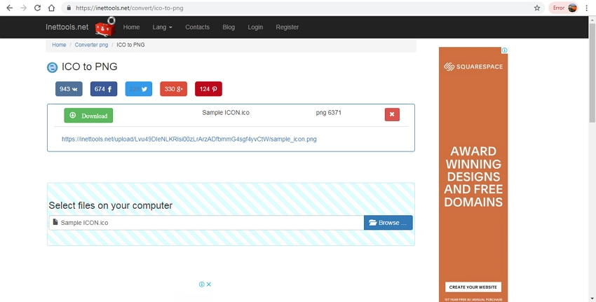
Task: Open the Login page
Action: [255, 27]
